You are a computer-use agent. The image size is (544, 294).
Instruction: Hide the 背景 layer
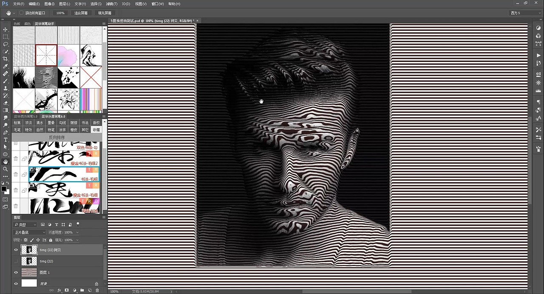tap(16, 283)
